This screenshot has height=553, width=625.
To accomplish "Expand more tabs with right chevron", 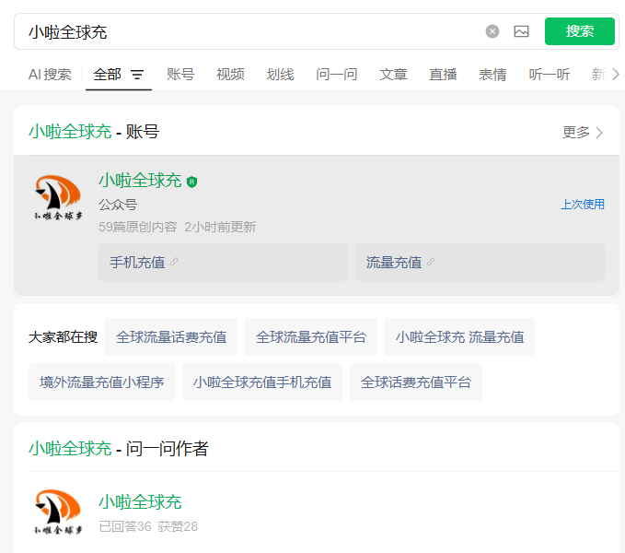I will (x=616, y=75).
